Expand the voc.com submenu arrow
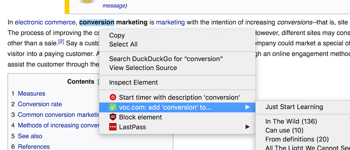 pos(247,107)
